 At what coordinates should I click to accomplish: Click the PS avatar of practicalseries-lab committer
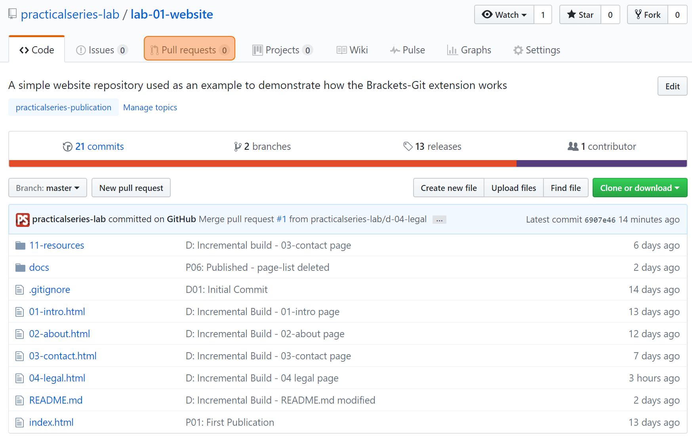[23, 220]
